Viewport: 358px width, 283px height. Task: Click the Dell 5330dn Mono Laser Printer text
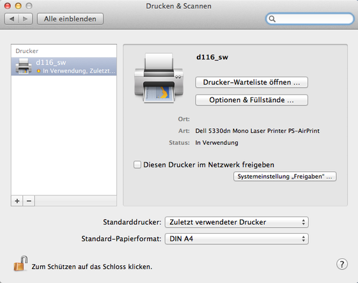point(257,131)
